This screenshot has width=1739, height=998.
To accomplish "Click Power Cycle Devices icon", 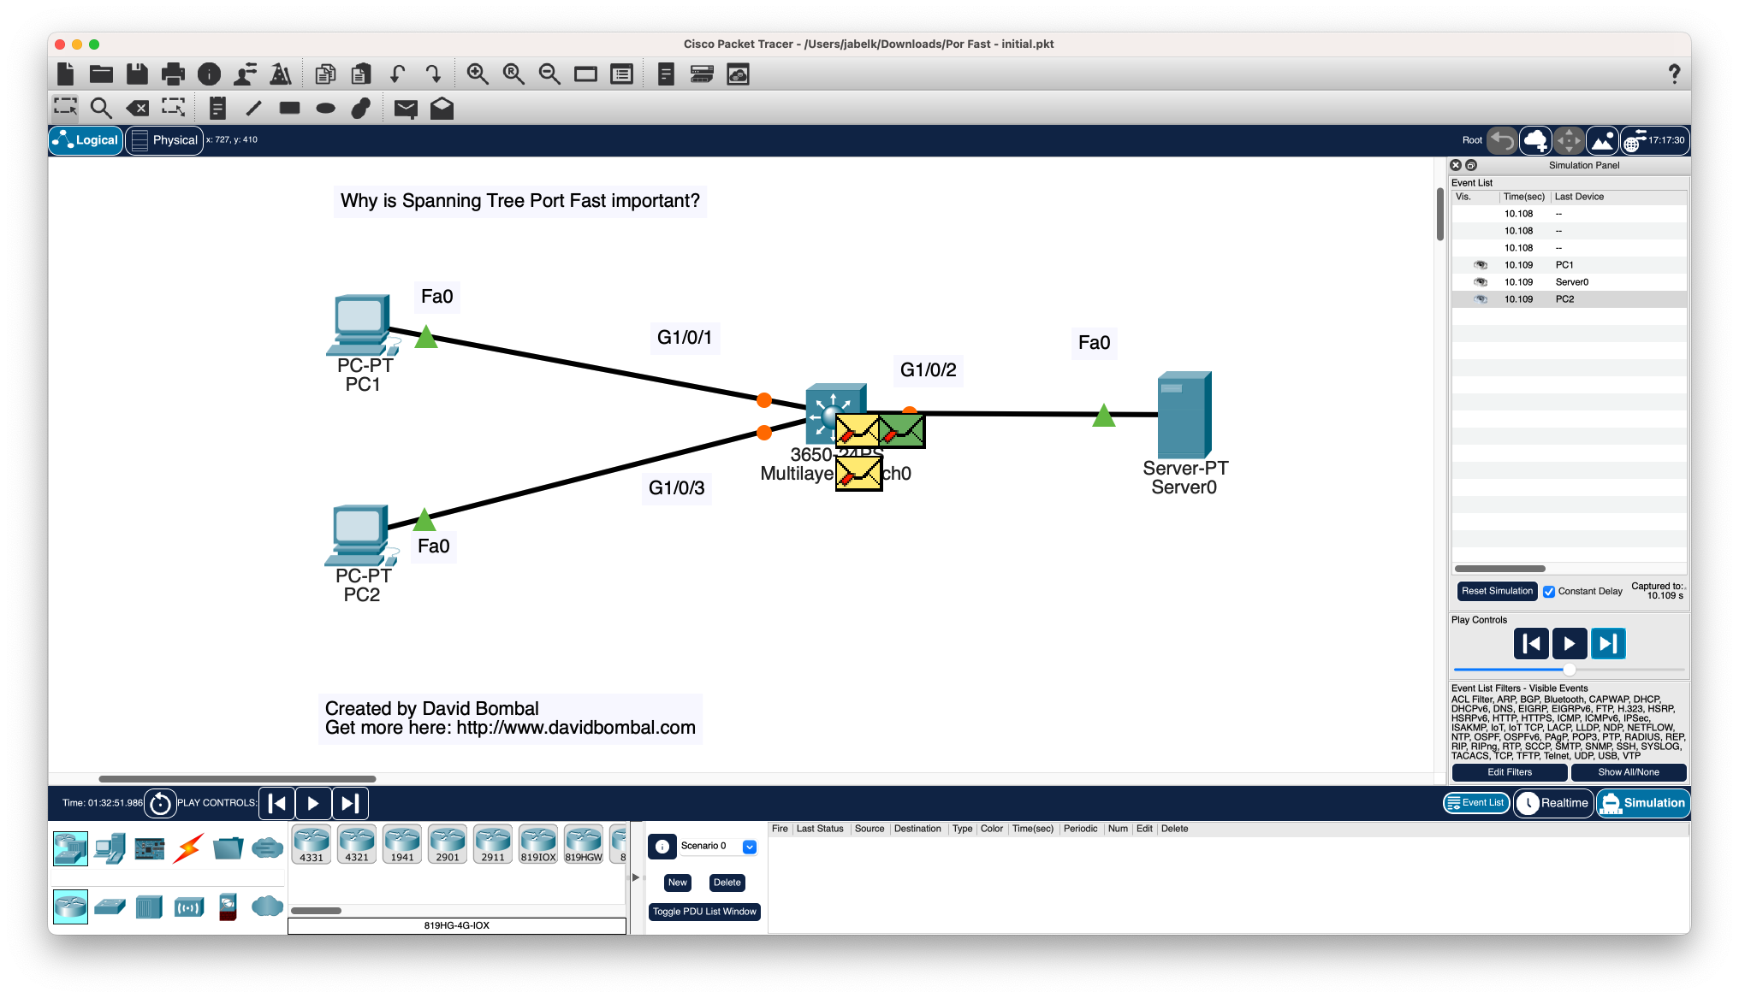I will [x=160, y=803].
